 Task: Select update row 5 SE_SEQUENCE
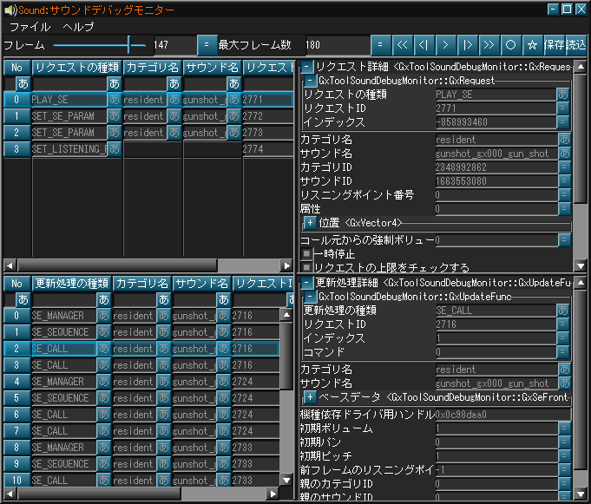click(141, 398)
